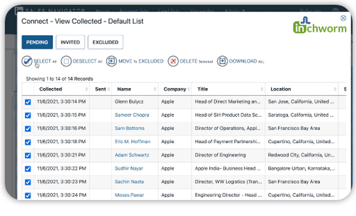Image resolution: width=356 pixels, height=216 pixels.
Task: Sort by the Sent column arrows
Action: (x=109, y=89)
